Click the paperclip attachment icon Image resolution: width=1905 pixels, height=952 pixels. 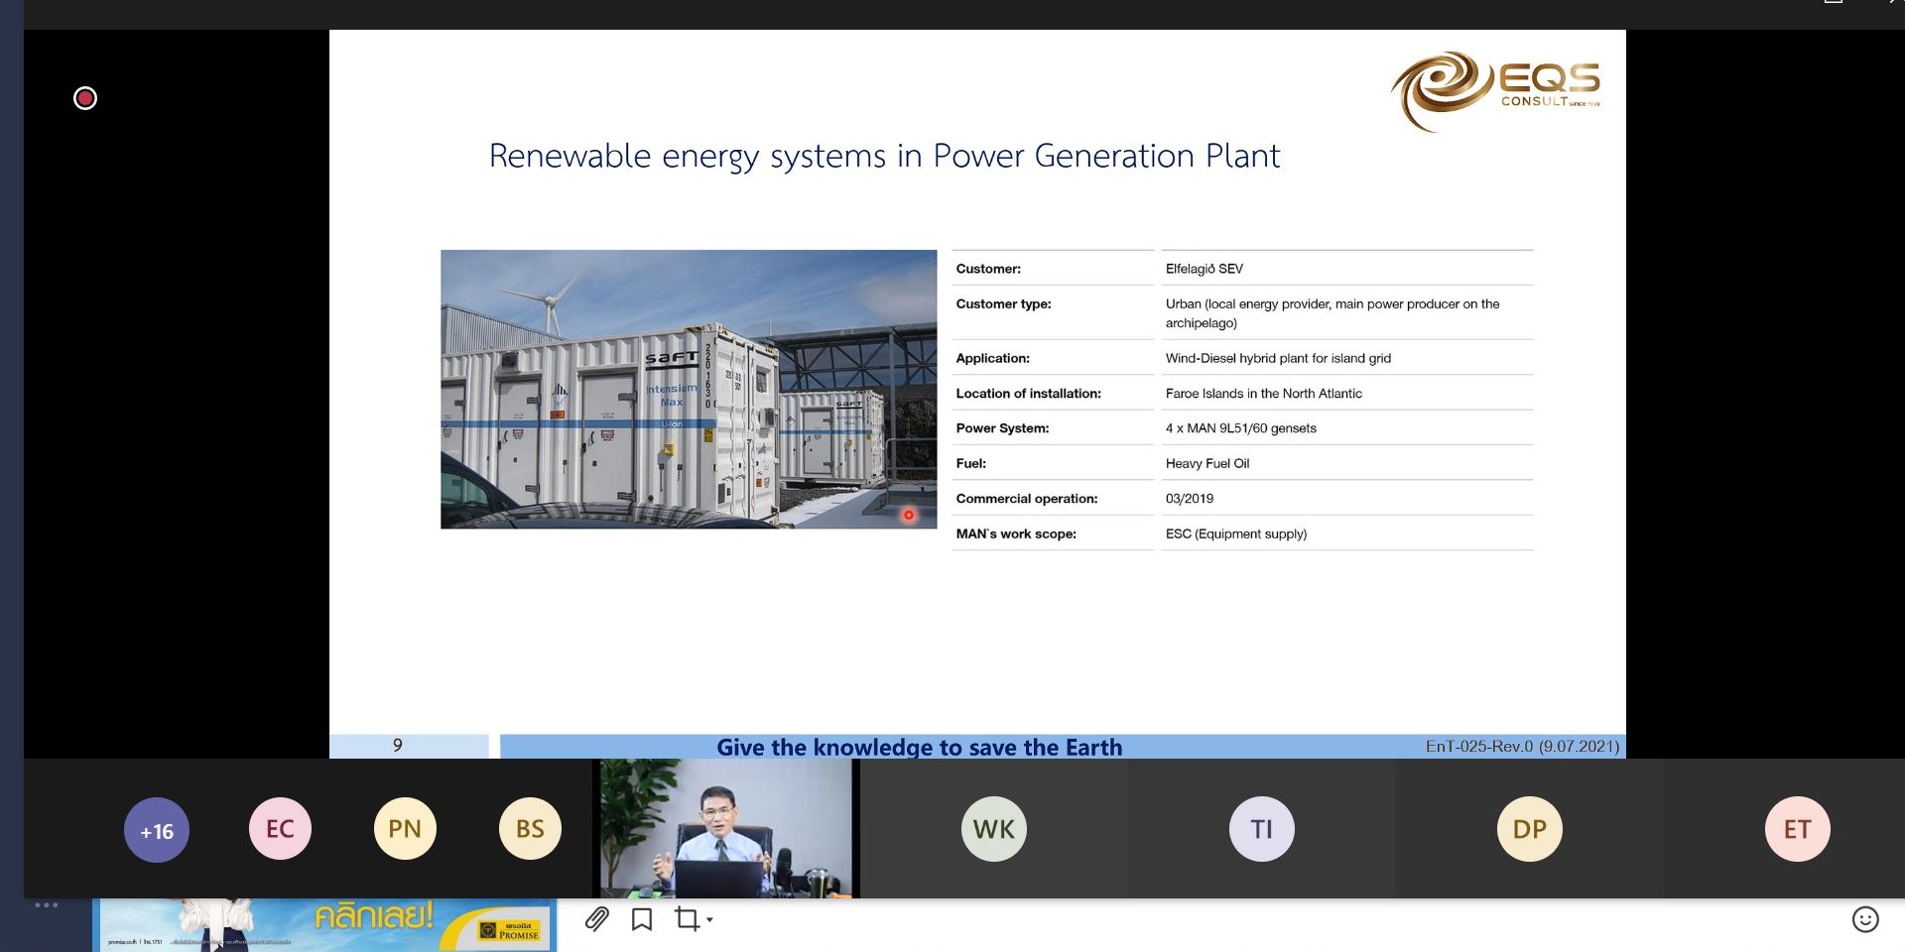point(596,919)
